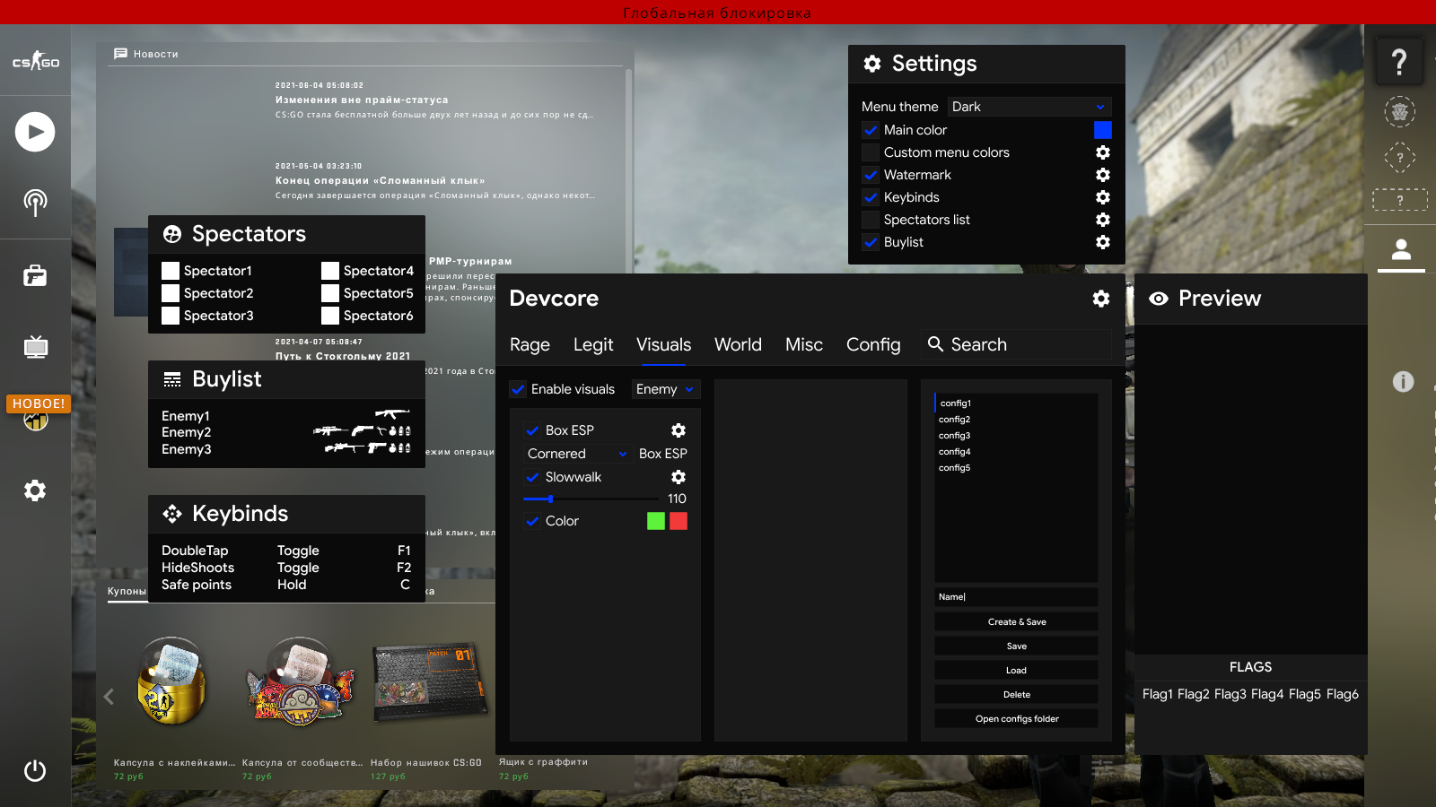Click Flag4 in the Preview flags
The width and height of the screenshot is (1436, 807).
(1267, 694)
